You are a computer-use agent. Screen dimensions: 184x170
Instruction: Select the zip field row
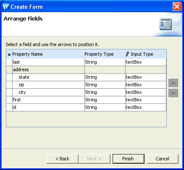(86, 85)
